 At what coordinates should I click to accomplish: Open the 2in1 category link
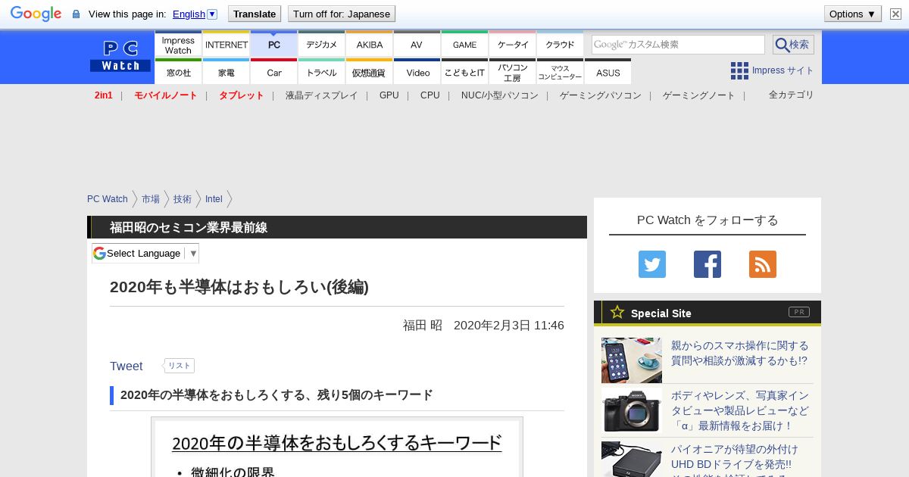pyautogui.click(x=104, y=95)
